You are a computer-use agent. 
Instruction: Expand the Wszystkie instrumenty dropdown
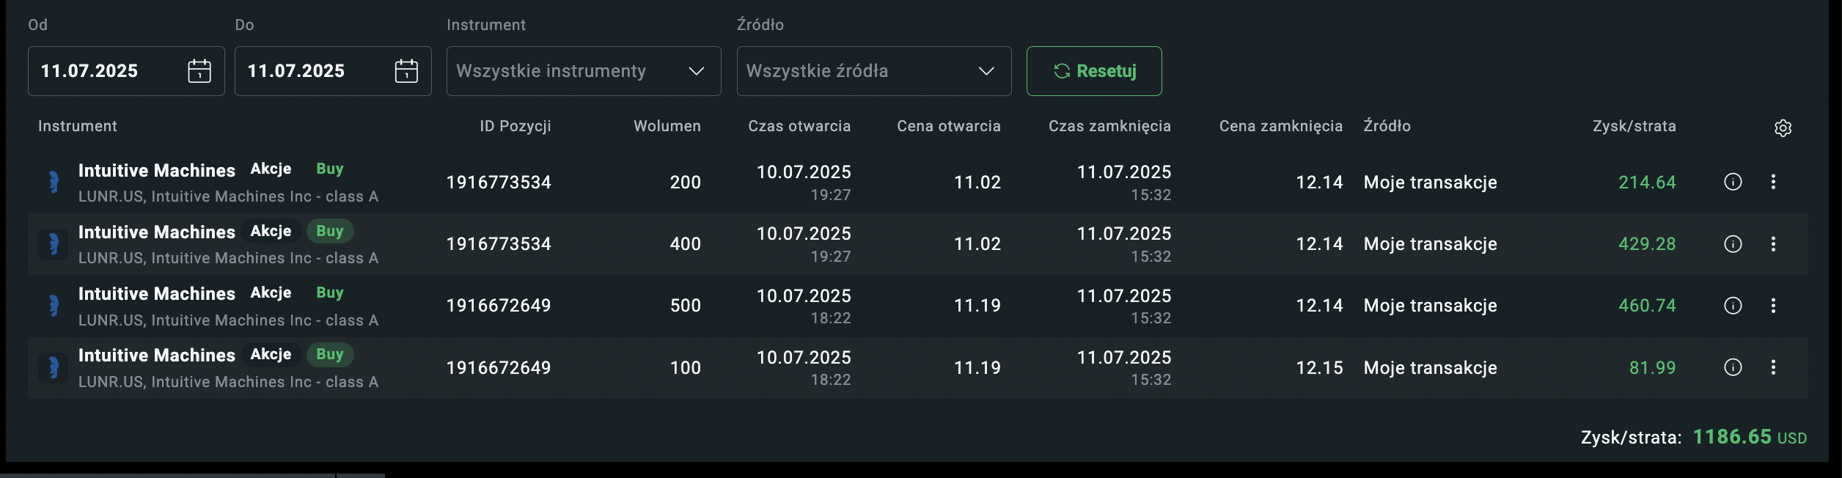583,71
